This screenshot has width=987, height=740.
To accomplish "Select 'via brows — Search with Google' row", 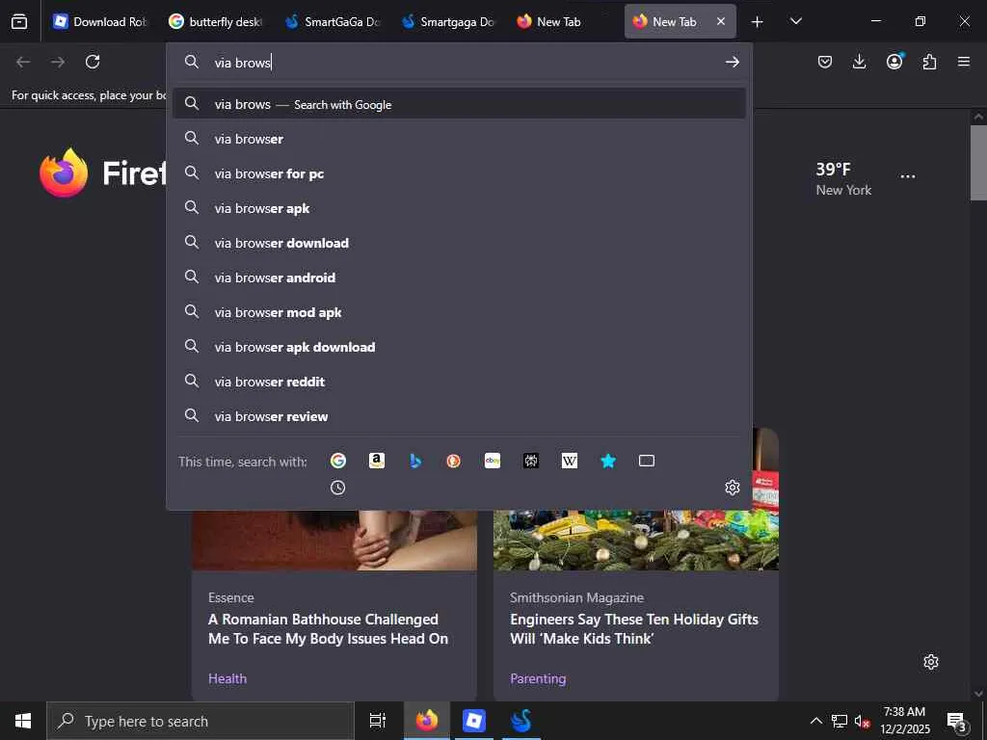I will pos(459,104).
